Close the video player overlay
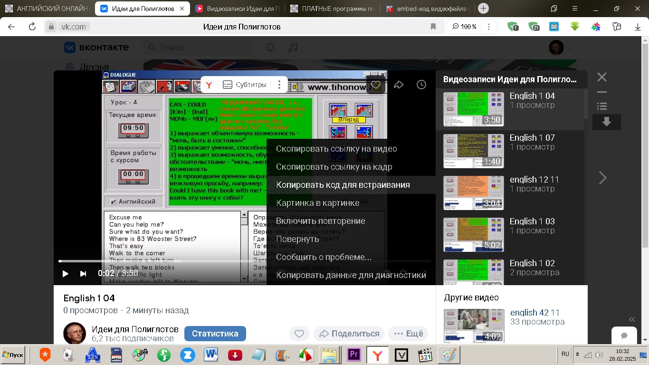 (x=602, y=77)
